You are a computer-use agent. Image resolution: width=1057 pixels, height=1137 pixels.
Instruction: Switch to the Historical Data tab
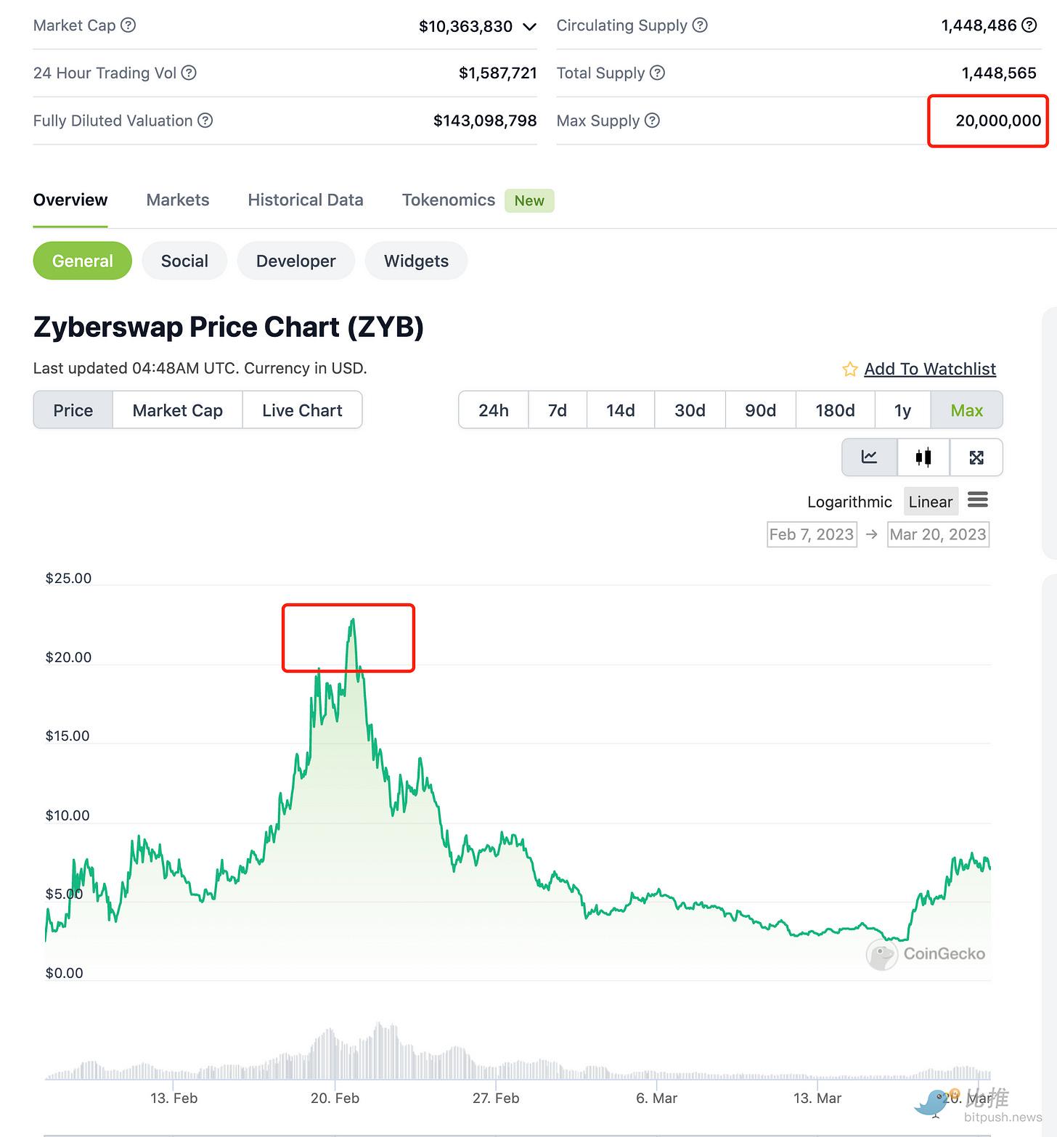point(305,200)
